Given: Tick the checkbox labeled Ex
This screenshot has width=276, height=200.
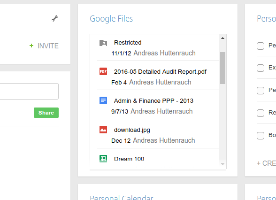Looking at the screenshot, I should tap(261, 68).
